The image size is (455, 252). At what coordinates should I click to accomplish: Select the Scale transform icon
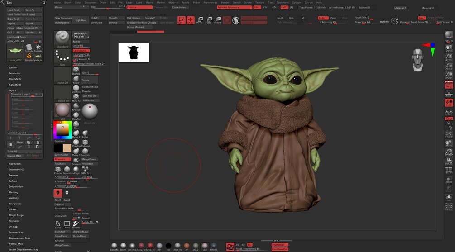coord(208,20)
